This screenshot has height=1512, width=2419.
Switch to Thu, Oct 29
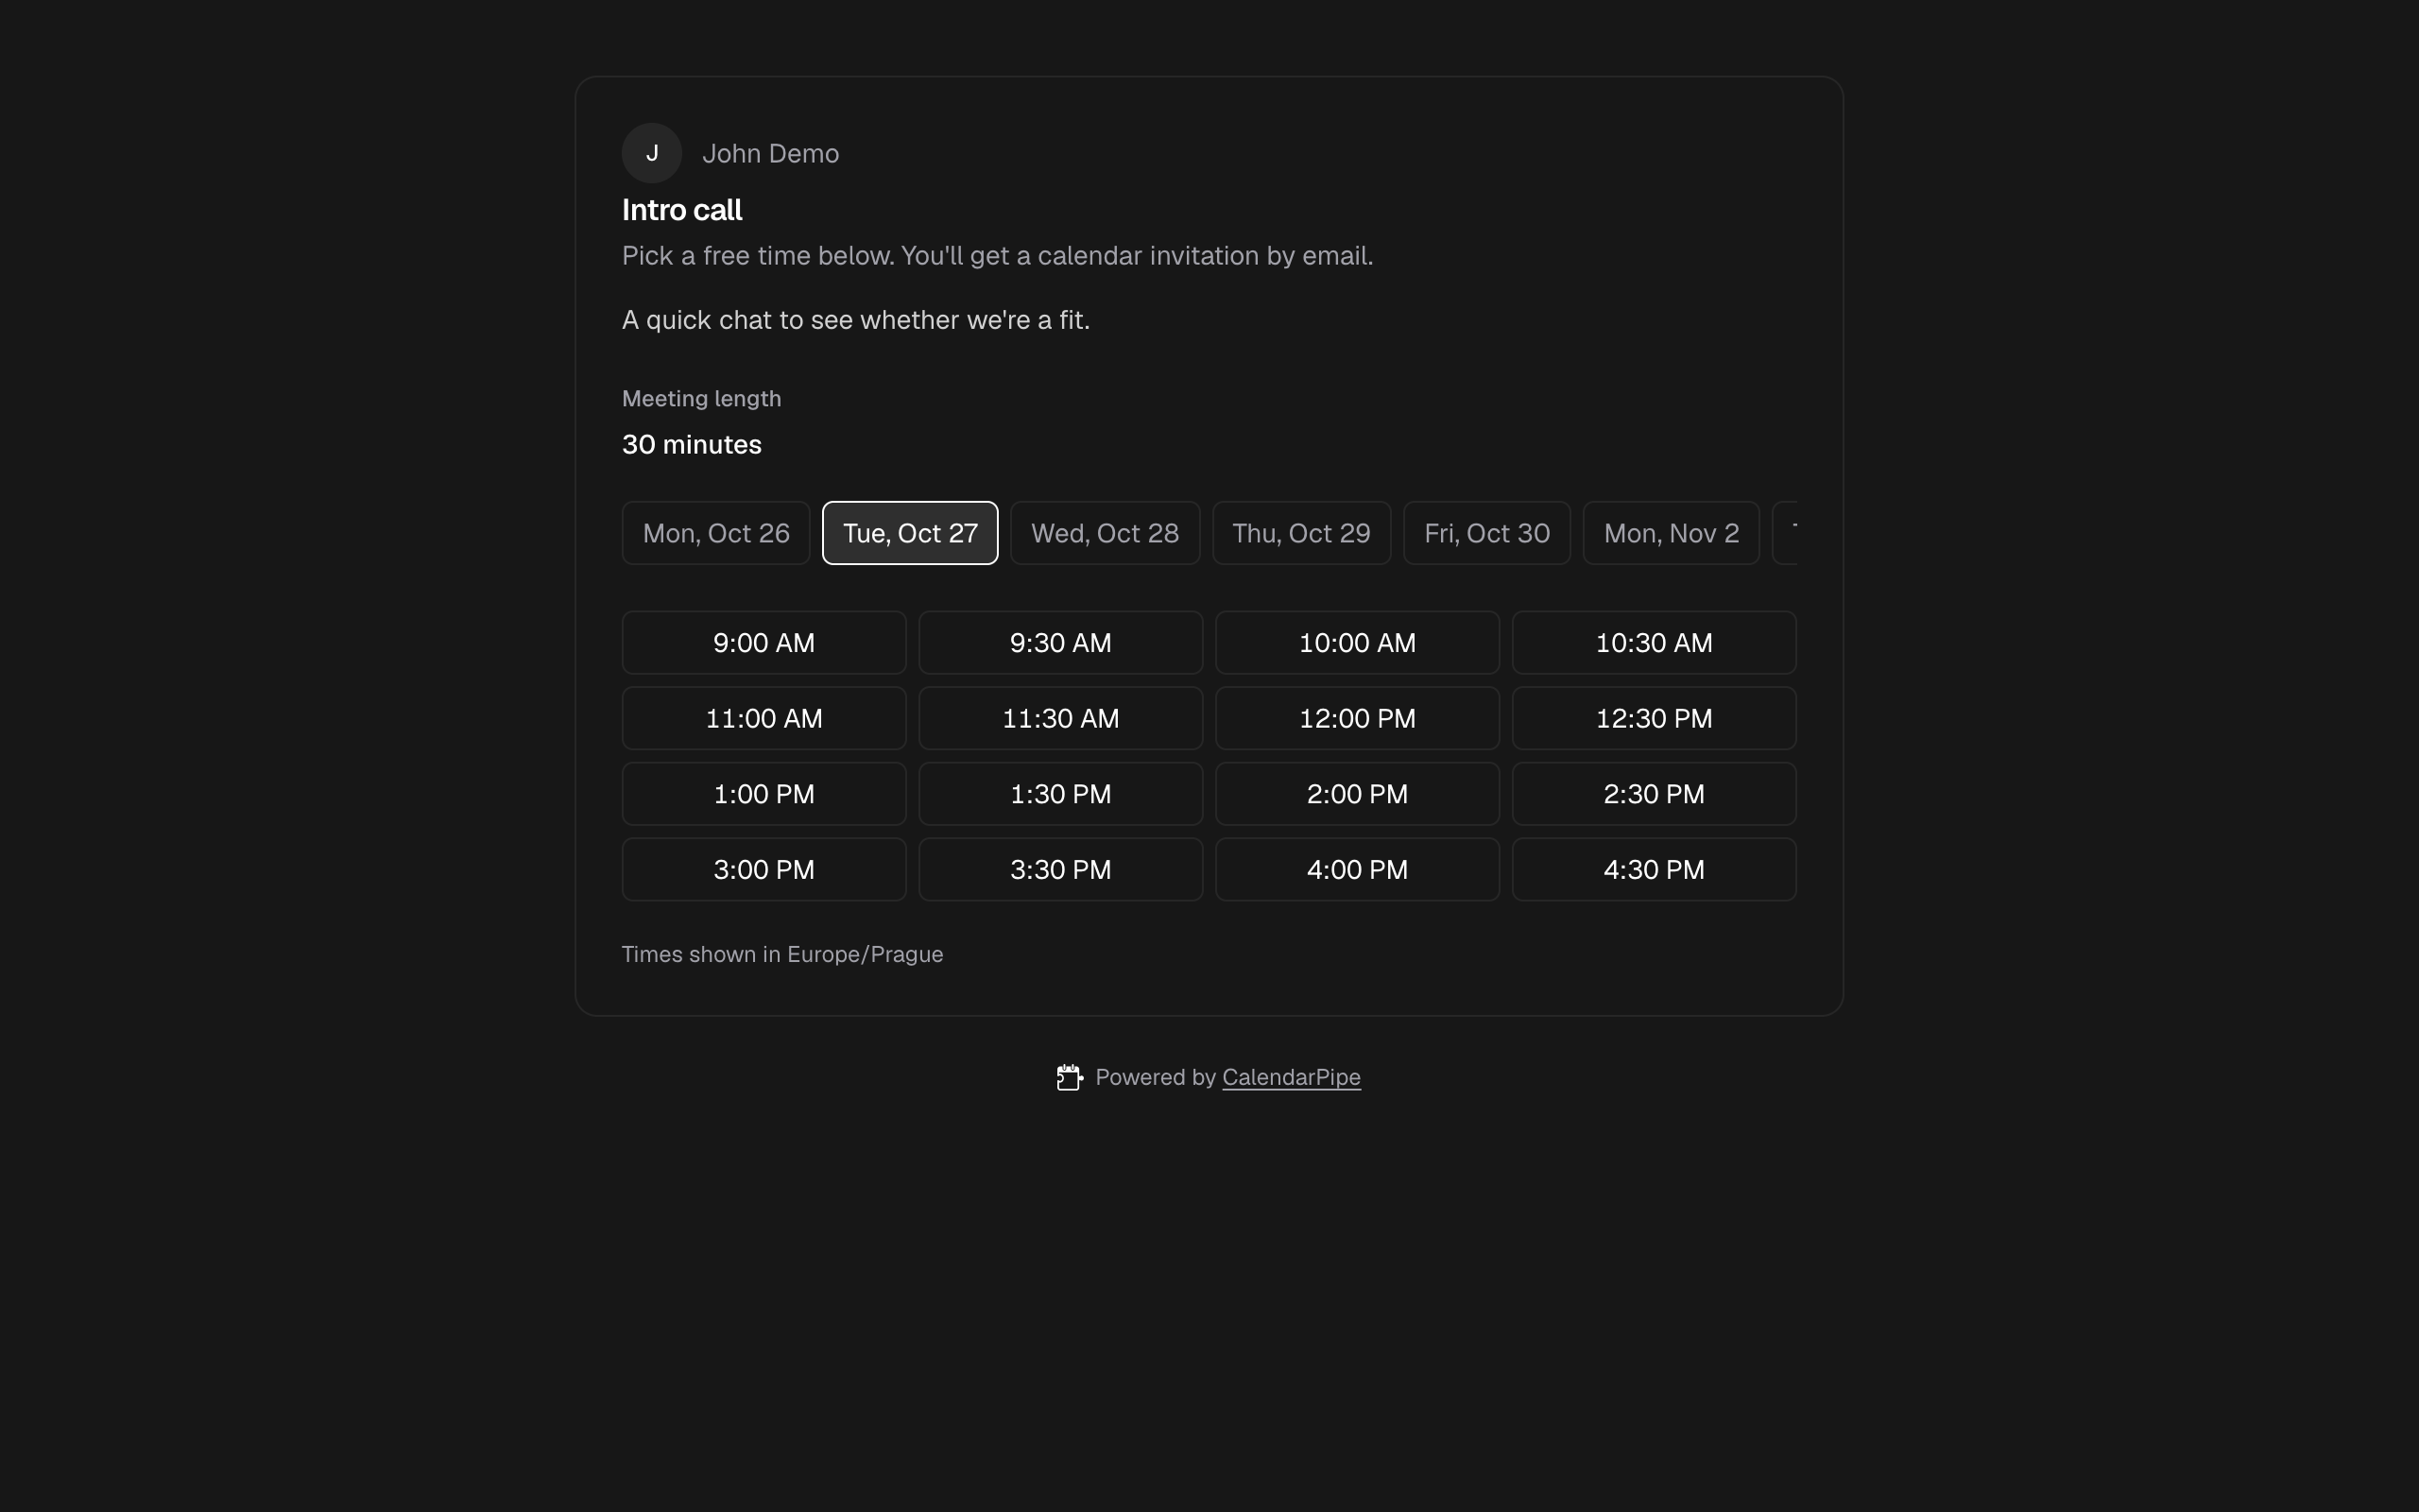point(1301,533)
